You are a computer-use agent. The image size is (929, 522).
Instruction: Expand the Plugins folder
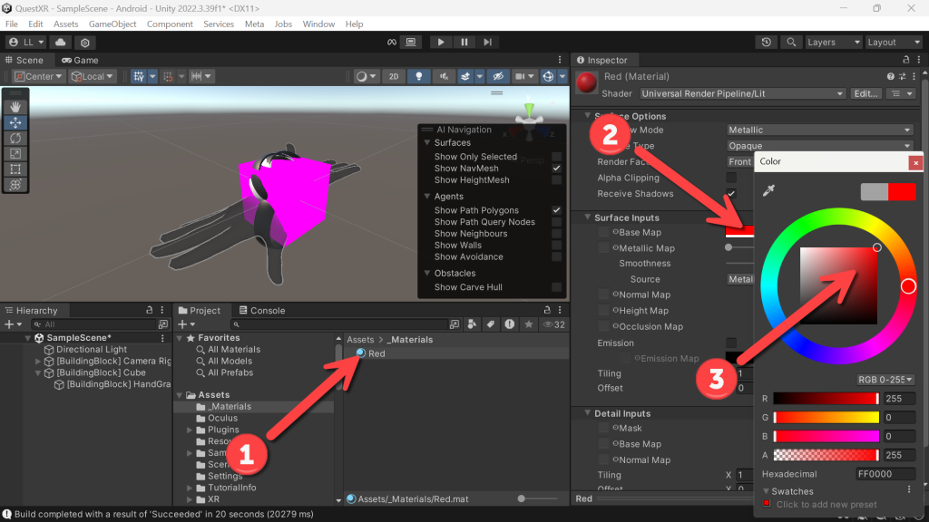[190, 430]
